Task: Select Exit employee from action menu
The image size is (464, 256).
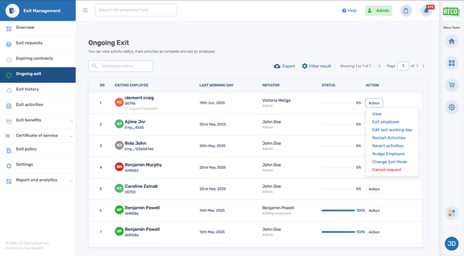Action: [x=386, y=122]
